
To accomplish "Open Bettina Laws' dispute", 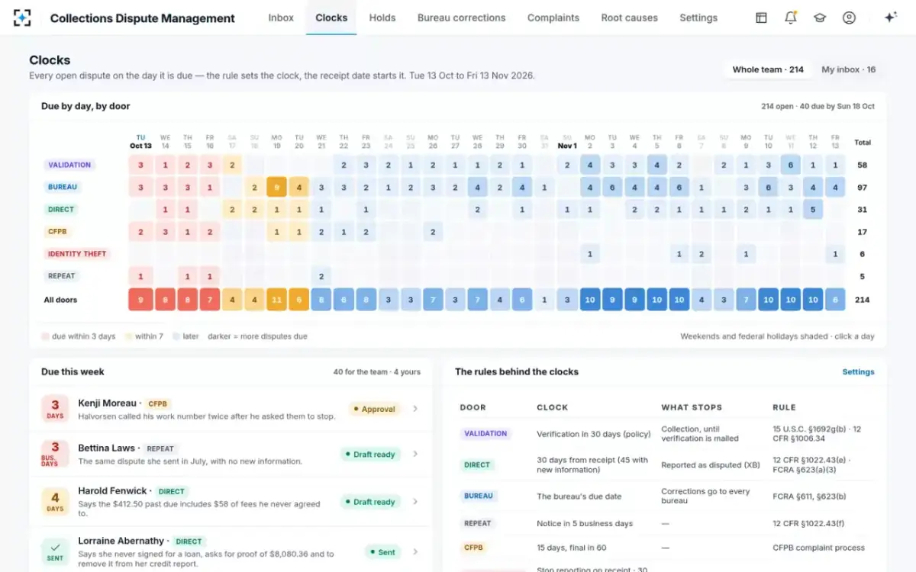I will pyautogui.click(x=231, y=454).
